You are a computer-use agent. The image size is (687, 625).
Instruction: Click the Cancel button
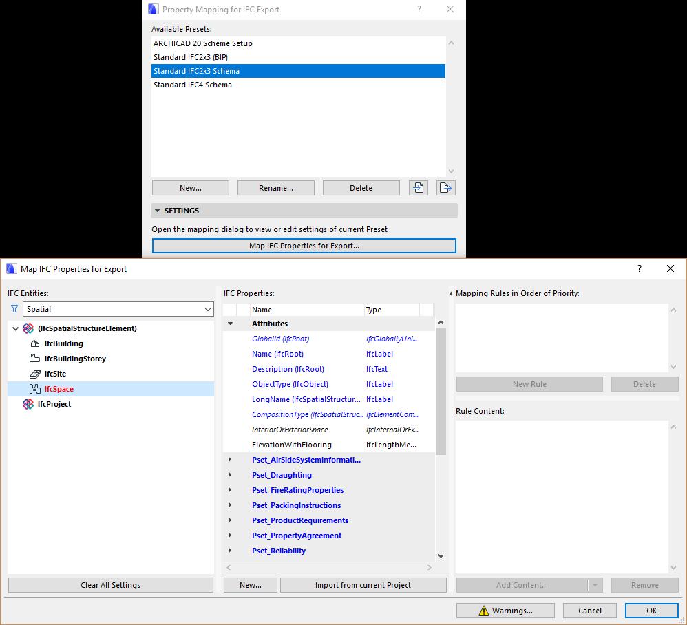point(590,610)
